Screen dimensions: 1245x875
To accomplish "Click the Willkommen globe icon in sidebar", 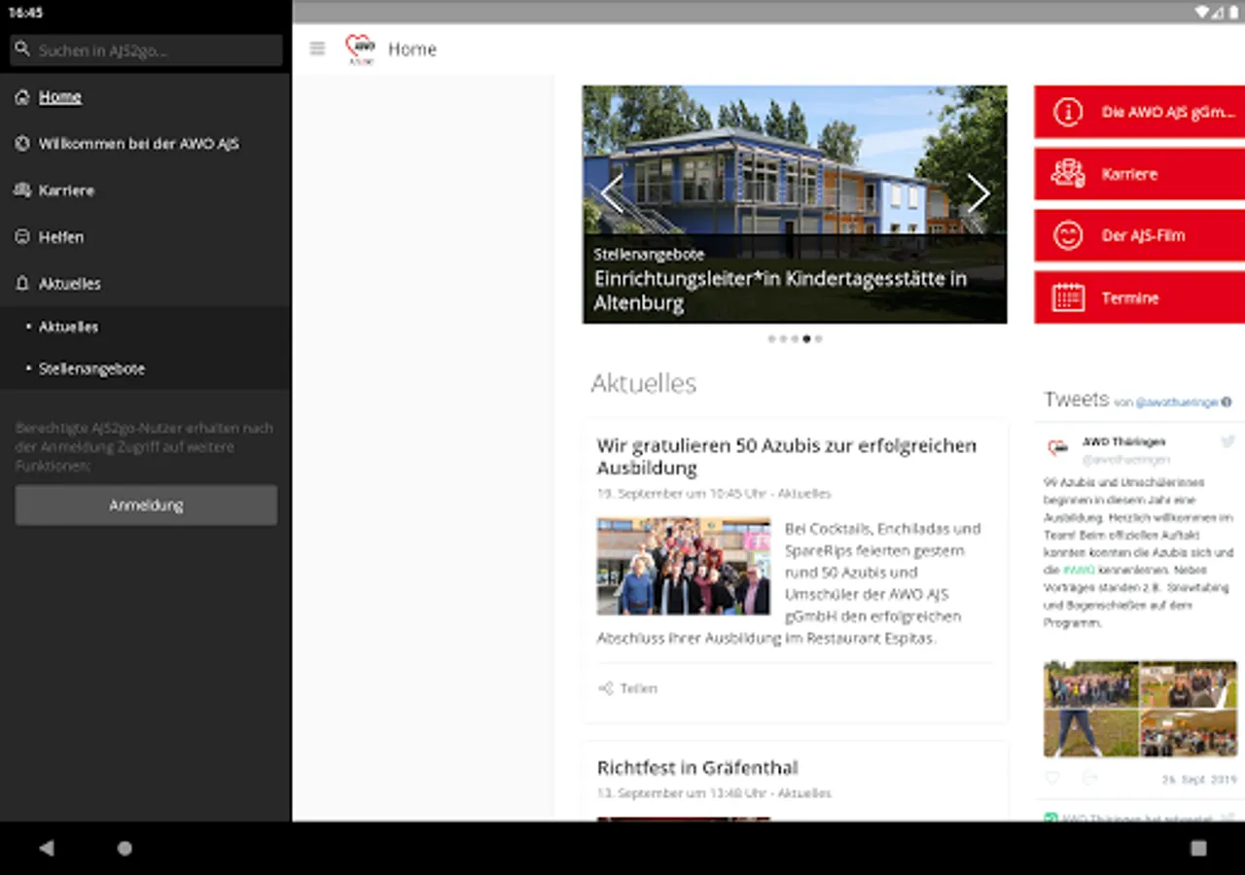I will (x=22, y=144).
